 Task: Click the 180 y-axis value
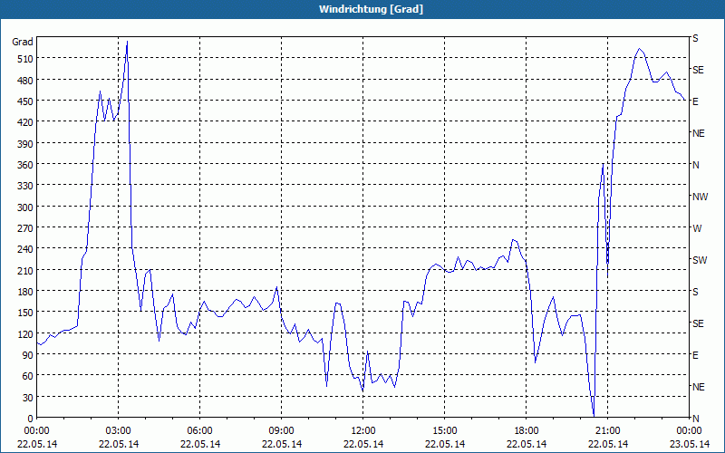[x=25, y=292]
